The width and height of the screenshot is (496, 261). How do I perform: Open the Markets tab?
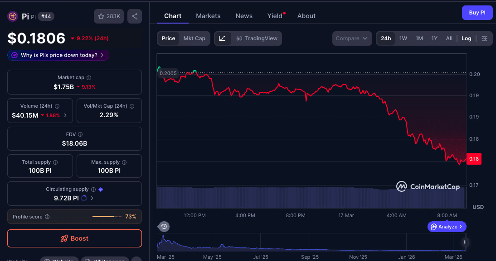coord(208,16)
